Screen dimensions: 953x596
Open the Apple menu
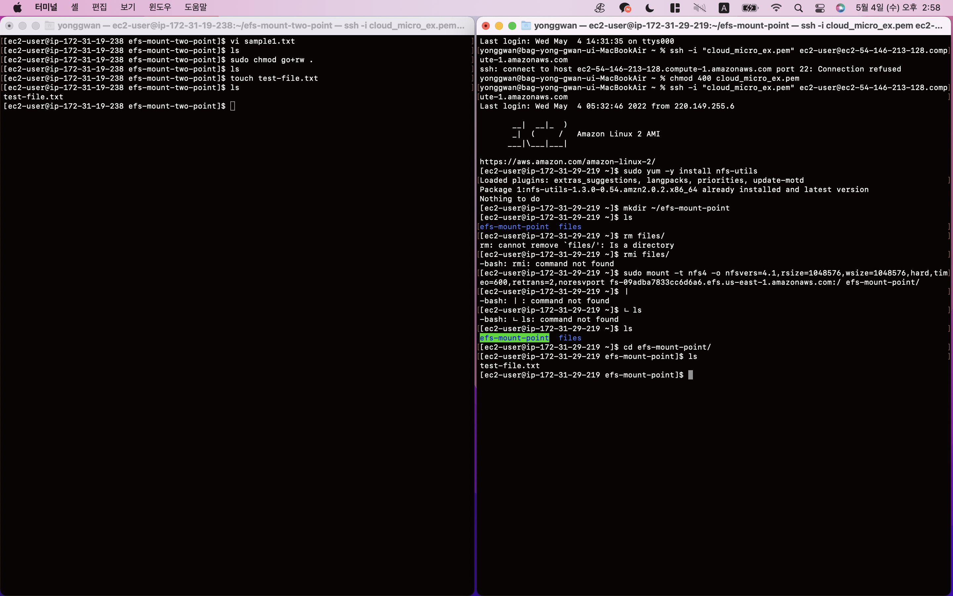pyautogui.click(x=17, y=8)
